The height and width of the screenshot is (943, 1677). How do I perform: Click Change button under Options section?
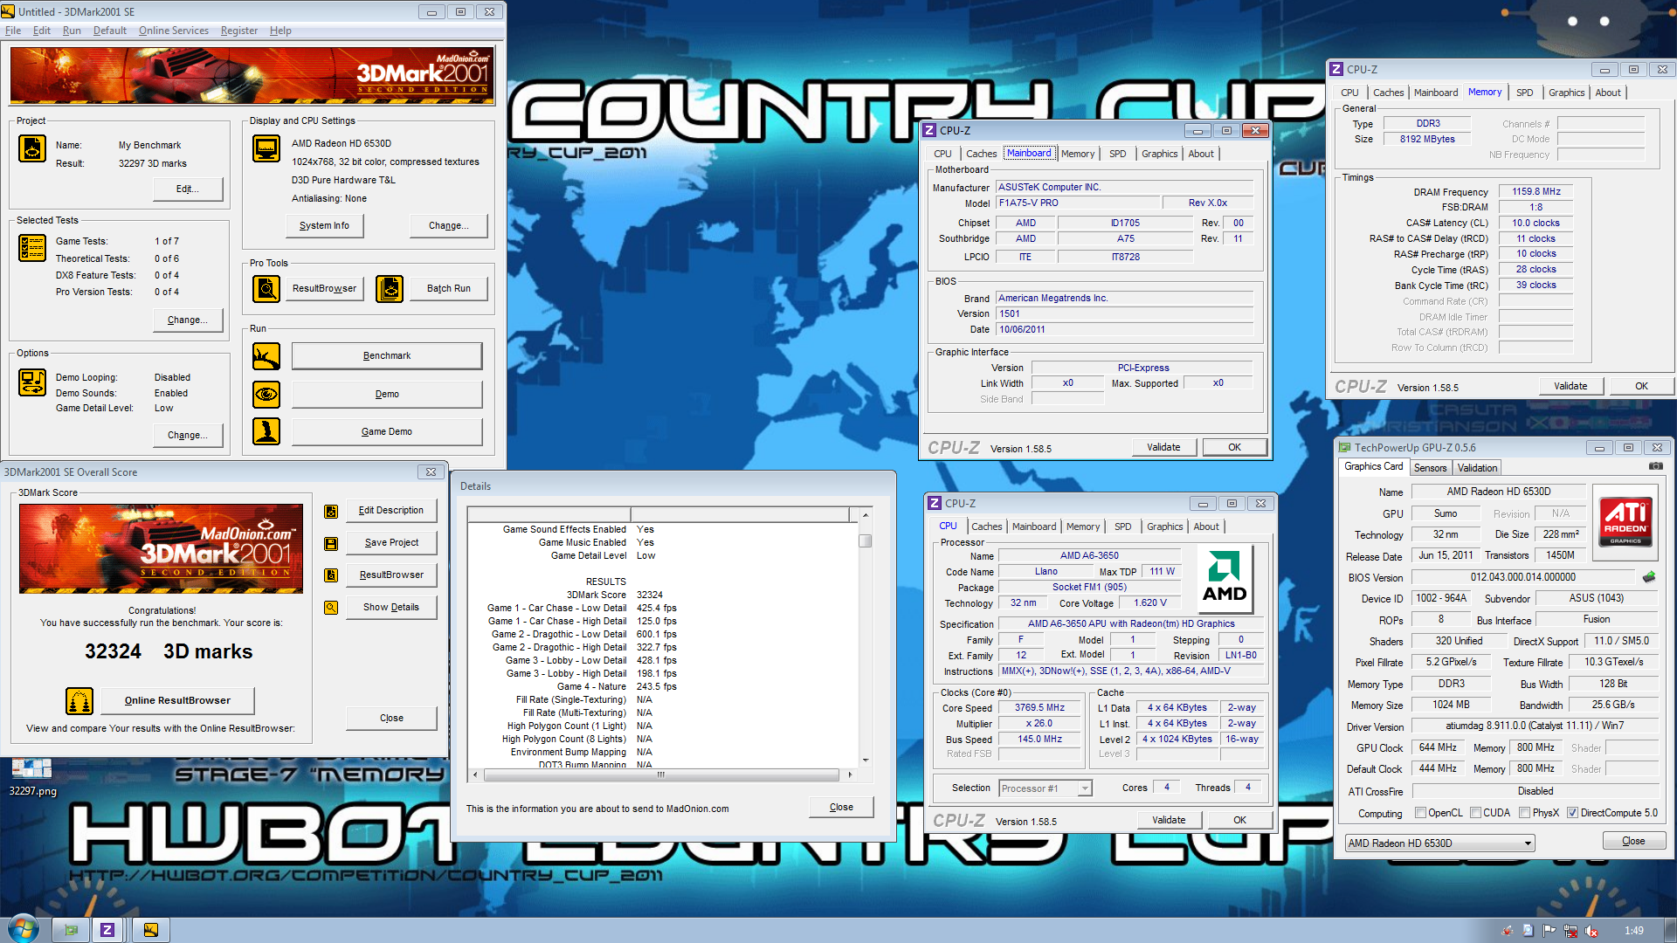tap(187, 436)
